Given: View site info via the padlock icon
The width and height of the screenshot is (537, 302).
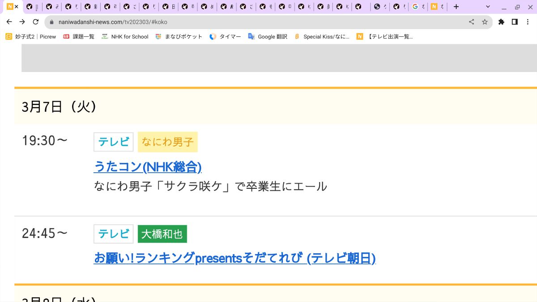Looking at the screenshot, I should point(51,21).
